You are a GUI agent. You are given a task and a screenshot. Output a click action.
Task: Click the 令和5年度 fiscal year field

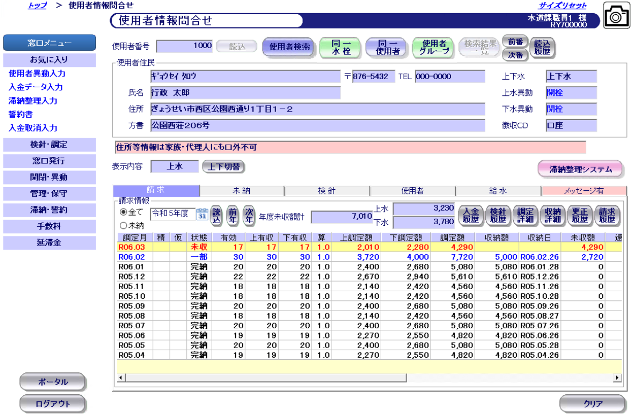coord(173,214)
